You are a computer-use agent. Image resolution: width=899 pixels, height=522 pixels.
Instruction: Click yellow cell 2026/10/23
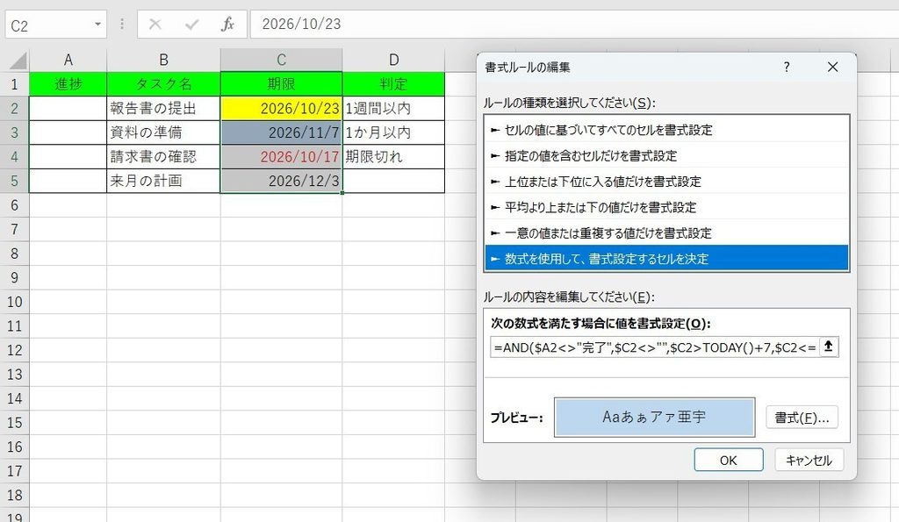pos(282,108)
